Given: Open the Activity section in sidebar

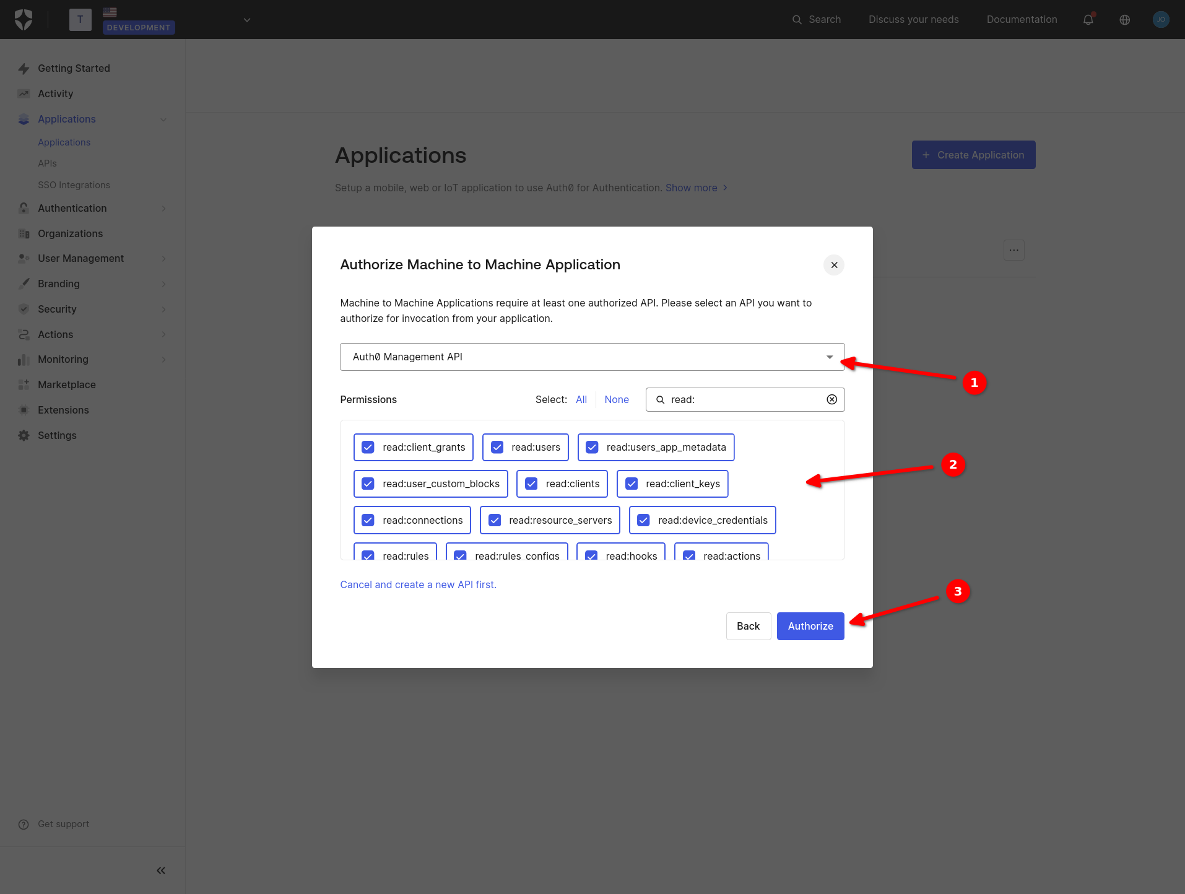Looking at the screenshot, I should click(54, 93).
